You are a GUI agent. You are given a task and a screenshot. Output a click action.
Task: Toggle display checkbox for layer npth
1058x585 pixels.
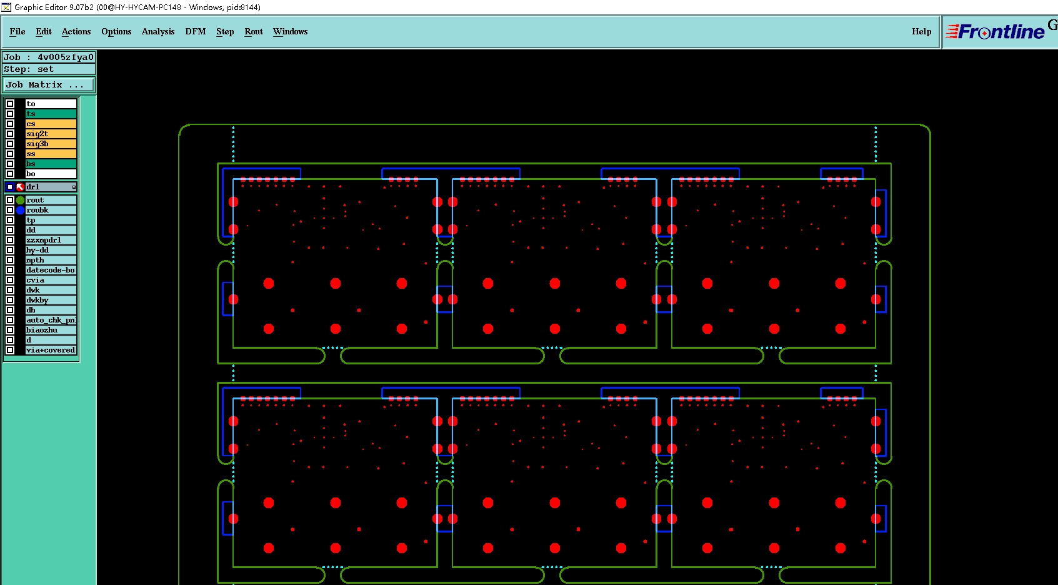pos(10,260)
